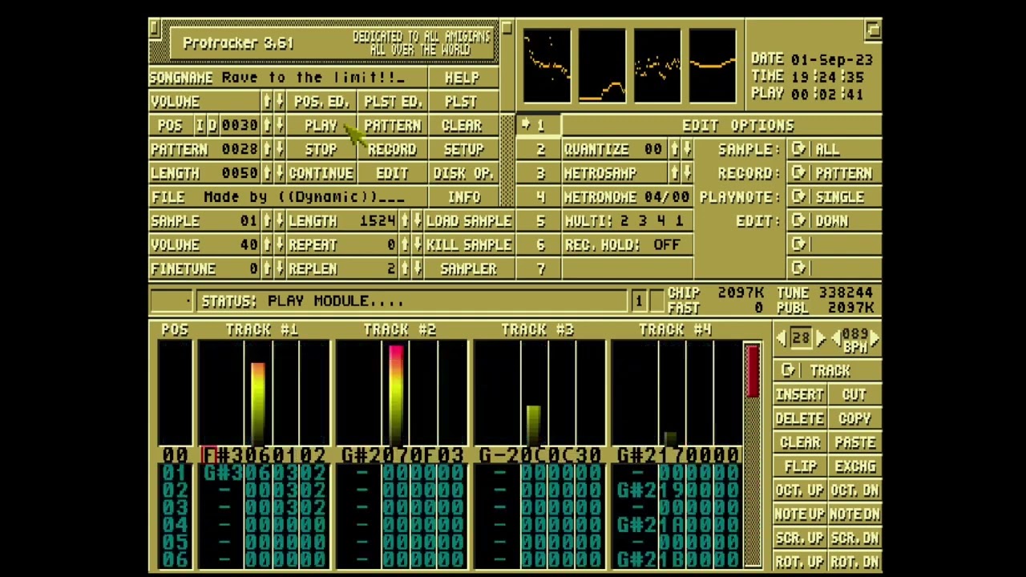
Task: Cycle the DOWN edit option
Action: tap(834, 221)
